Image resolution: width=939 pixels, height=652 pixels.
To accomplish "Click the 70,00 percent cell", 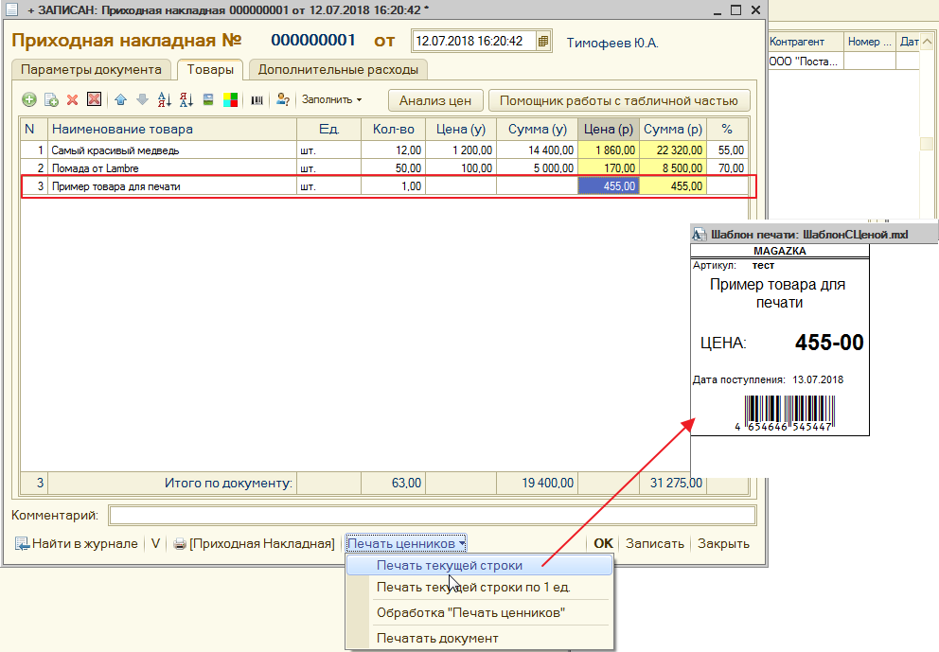I will pos(727,168).
